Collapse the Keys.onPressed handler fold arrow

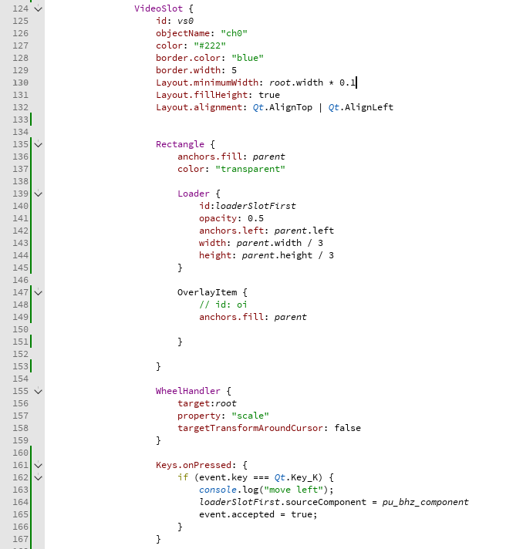click(39, 465)
